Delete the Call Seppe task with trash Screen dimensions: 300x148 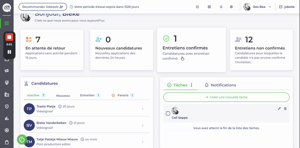click(285, 109)
